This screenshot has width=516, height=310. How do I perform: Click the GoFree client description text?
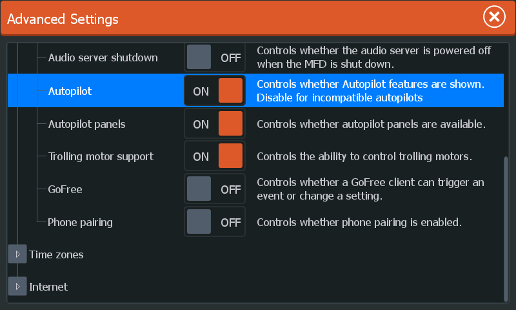[370, 189]
